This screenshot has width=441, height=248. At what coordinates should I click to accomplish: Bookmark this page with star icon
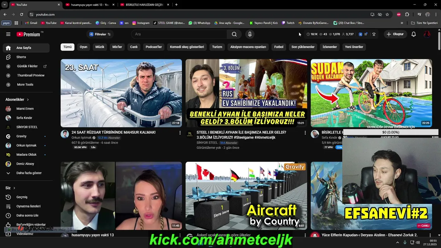click(387, 14)
